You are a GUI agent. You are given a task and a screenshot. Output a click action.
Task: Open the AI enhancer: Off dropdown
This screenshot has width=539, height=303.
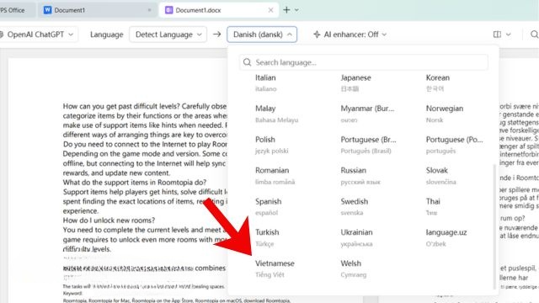point(350,35)
